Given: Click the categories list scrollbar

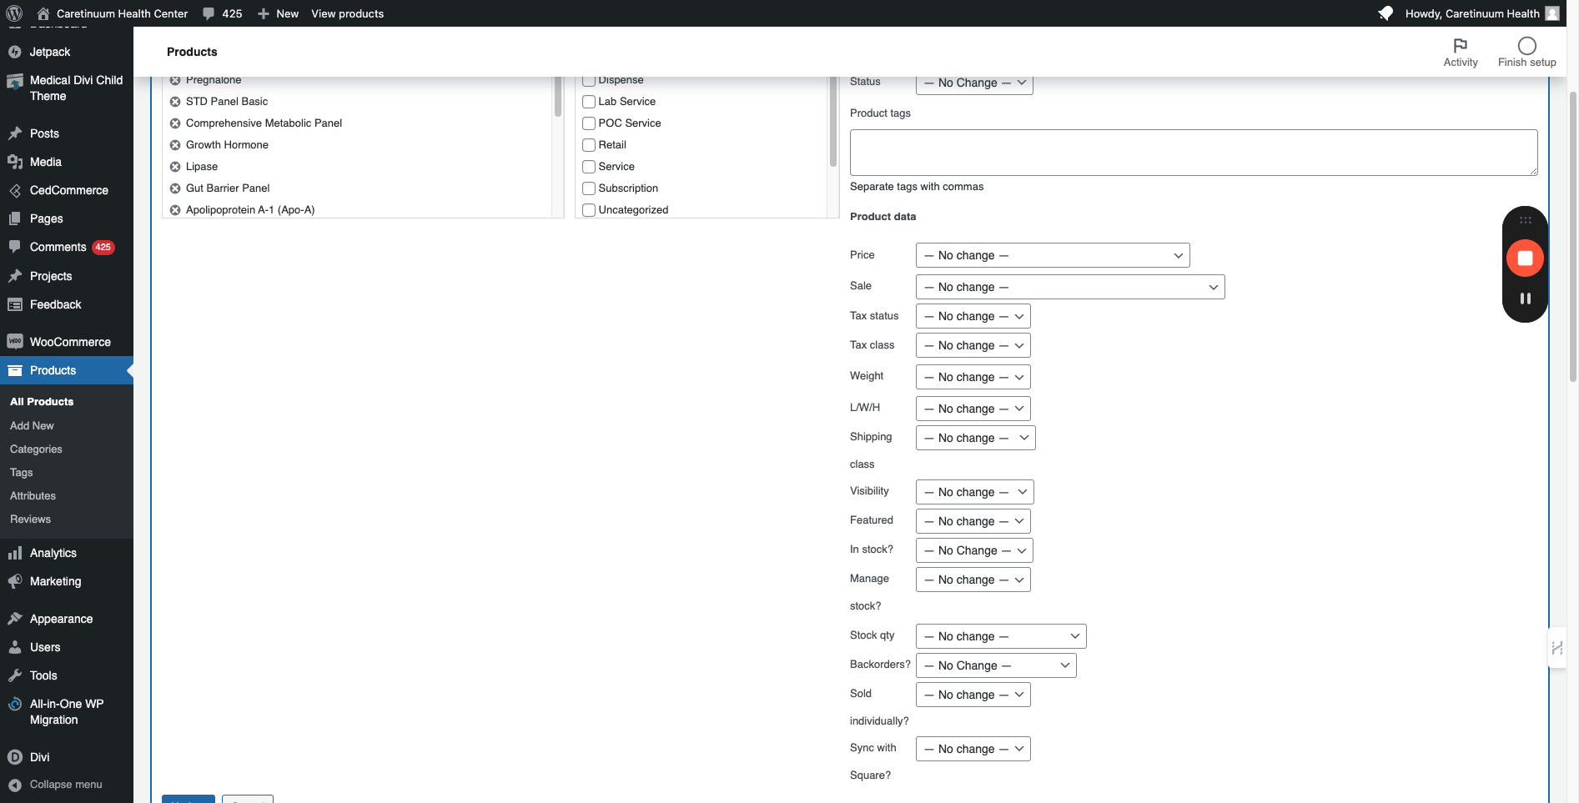Looking at the screenshot, I should (832, 122).
